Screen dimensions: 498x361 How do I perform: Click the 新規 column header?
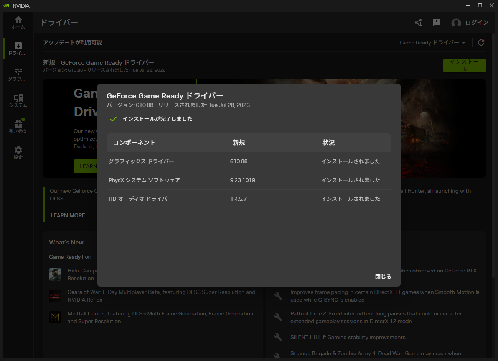coord(239,143)
